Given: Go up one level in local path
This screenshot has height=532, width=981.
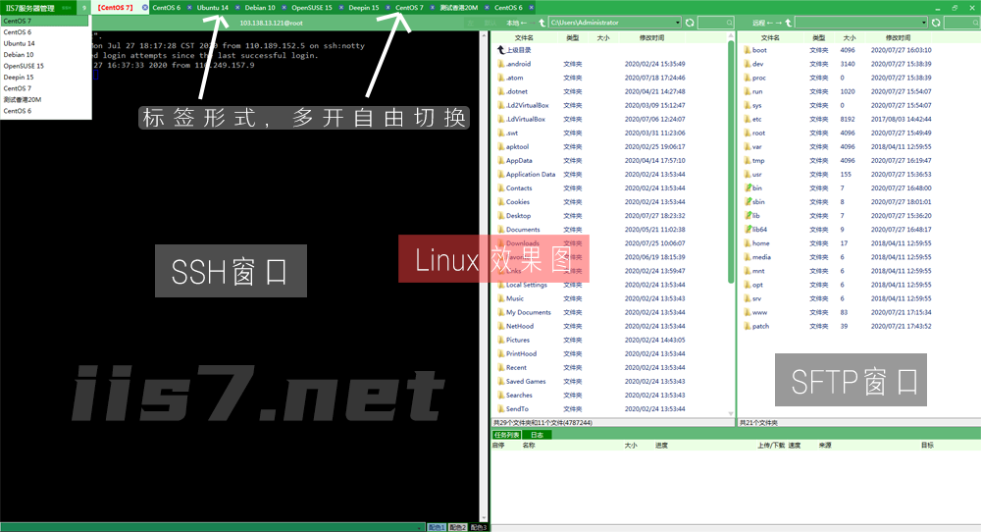Looking at the screenshot, I should 542,23.
